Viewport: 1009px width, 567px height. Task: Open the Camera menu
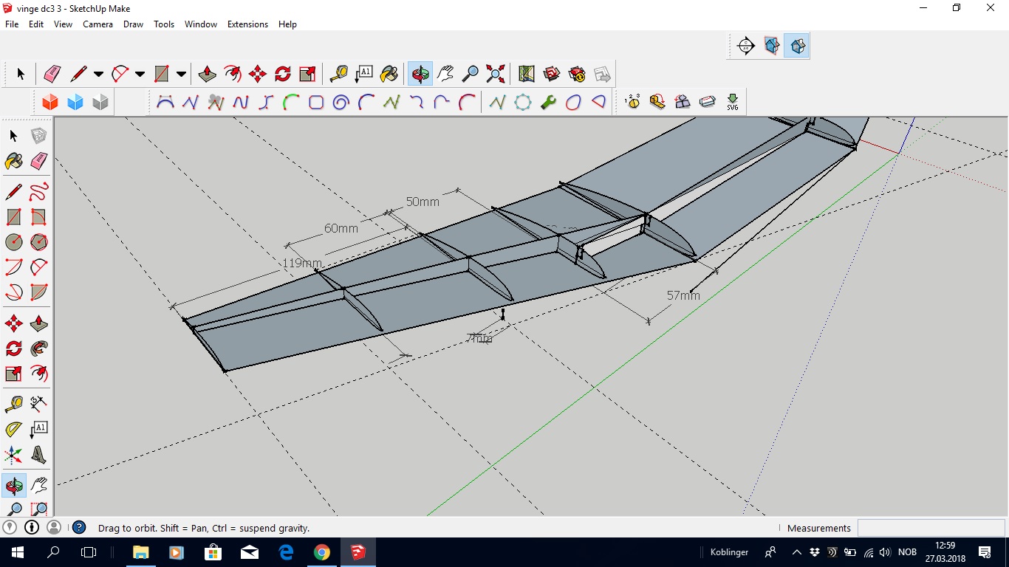98,24
